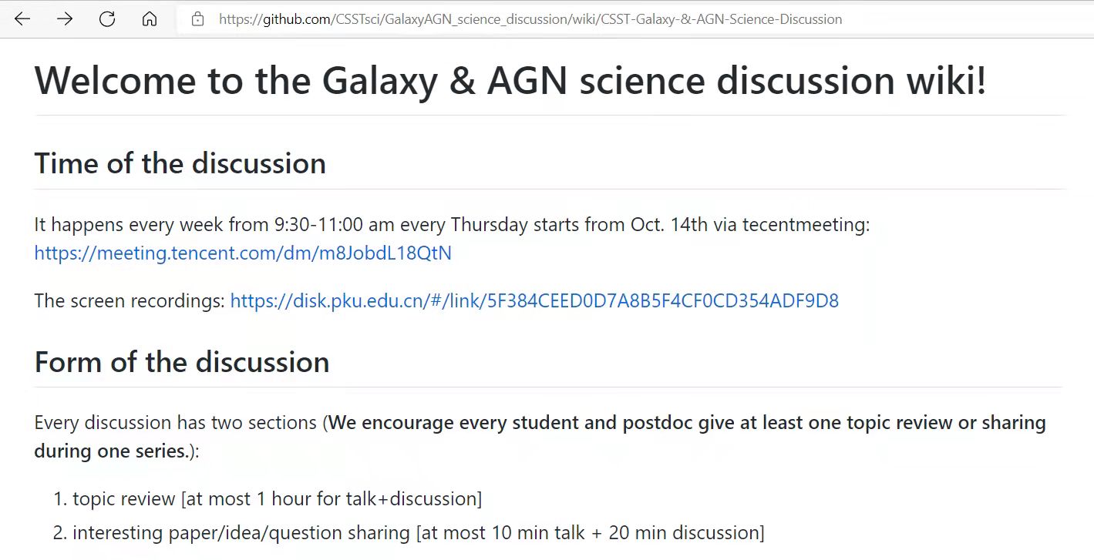Click the browser forward arrow
This screenshot has width=1094, height=560.
pyautogui.click(x=65, y=19)
